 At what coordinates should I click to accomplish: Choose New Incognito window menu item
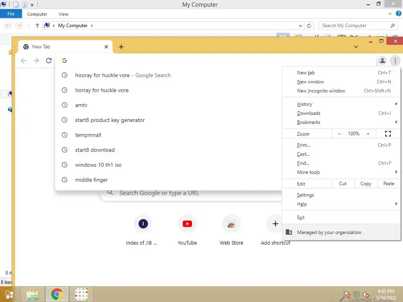tap(341, 91)
